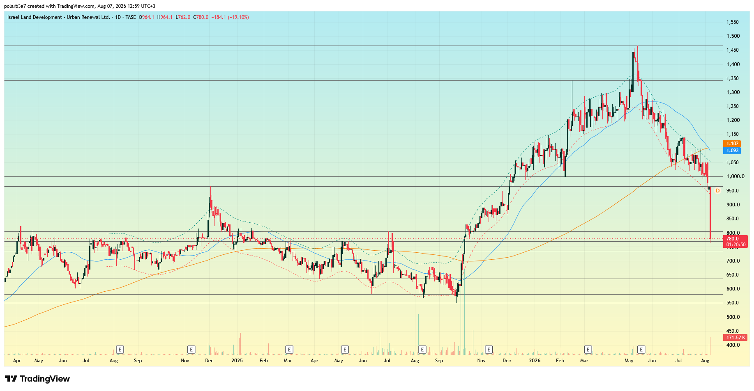Open the March 2026 earnings E marker
Viewport: 754px width, 391px height.
pyautogui.click(x=588, y=350)
